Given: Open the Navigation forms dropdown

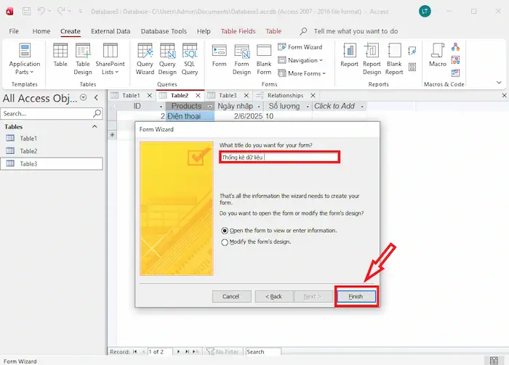Looking at the screenshot, I should click(302, 60).
